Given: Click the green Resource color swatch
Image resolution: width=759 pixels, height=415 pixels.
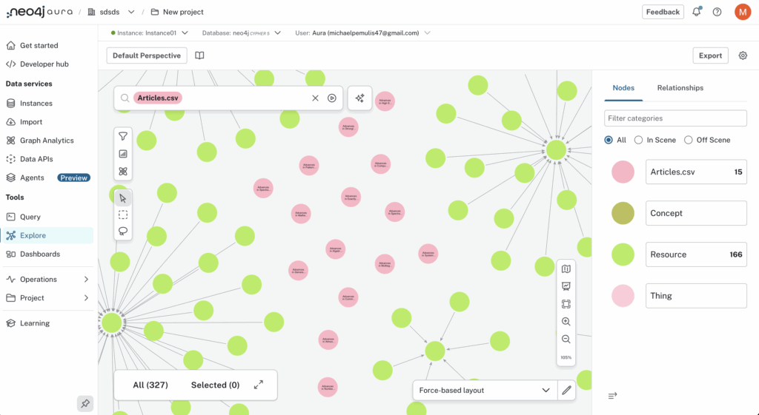Looking at the screenshot, I should [623, 254].
